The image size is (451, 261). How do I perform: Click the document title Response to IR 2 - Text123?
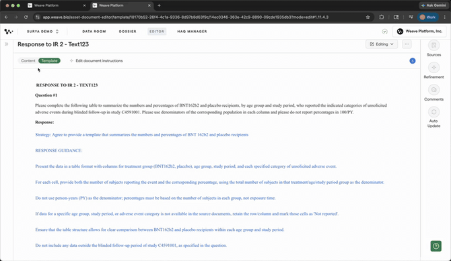click(53, 44)
